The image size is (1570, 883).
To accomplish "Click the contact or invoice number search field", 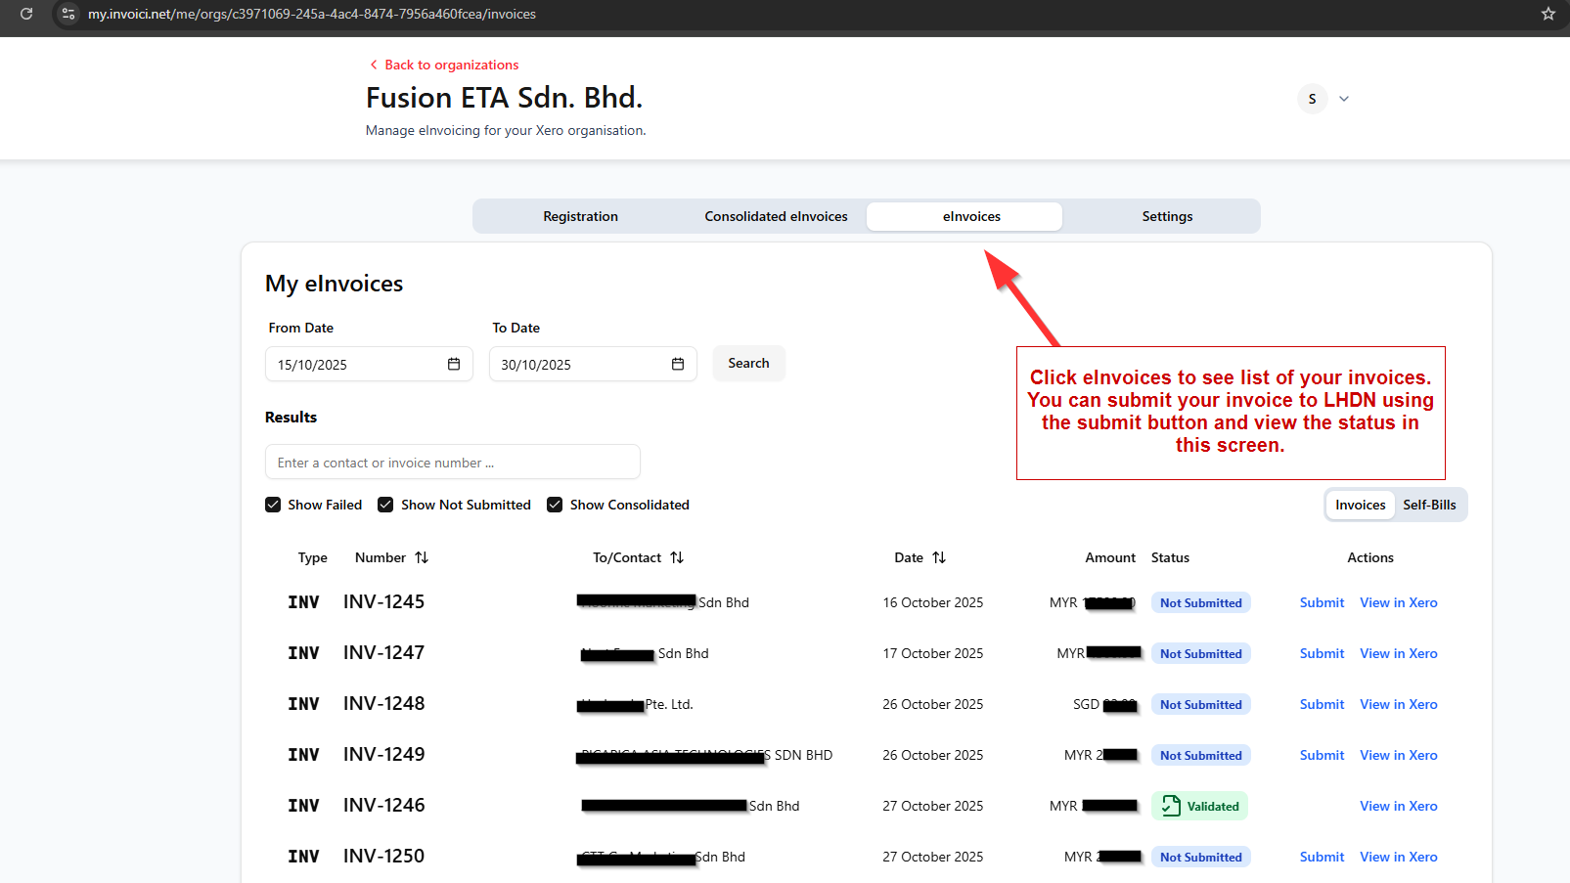I will [452, 463].
